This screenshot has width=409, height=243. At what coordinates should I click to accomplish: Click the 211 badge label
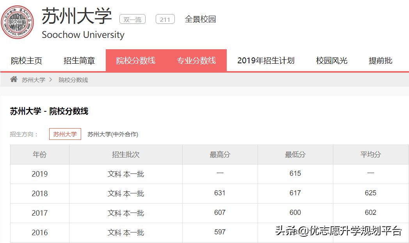pos(165,19)
